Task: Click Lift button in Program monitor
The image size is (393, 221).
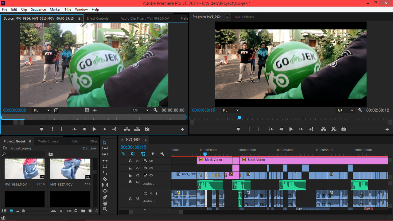Action: pos(323,129)
